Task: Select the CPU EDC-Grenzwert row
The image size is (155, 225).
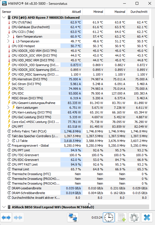Action: (x=78, y=160)
